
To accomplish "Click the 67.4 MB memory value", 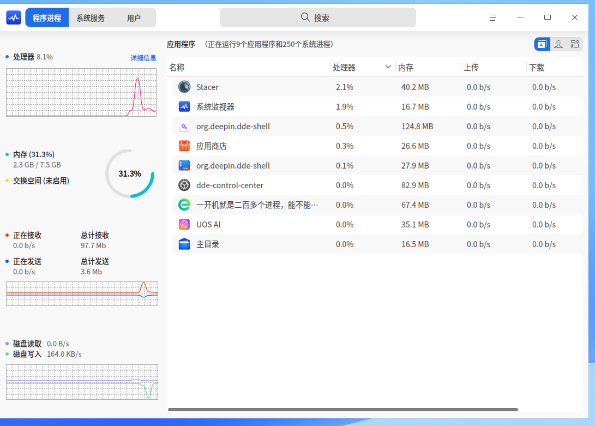I will coord(415,205).
